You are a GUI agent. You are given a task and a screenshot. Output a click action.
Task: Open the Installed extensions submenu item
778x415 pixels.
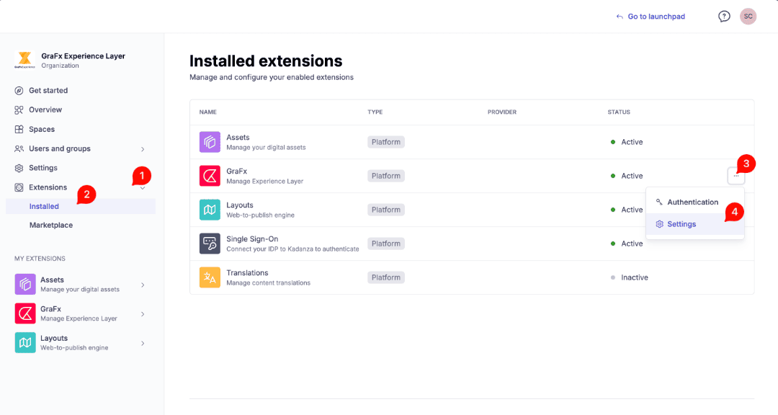(x=81, y=206)
